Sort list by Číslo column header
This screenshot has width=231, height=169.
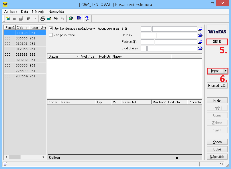(x=20, y=28)
